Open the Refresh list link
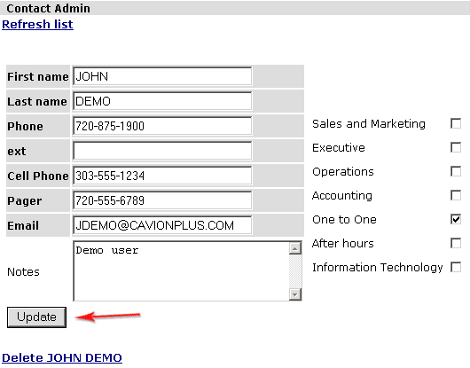The image size is (470, 368). coord(37,24)
